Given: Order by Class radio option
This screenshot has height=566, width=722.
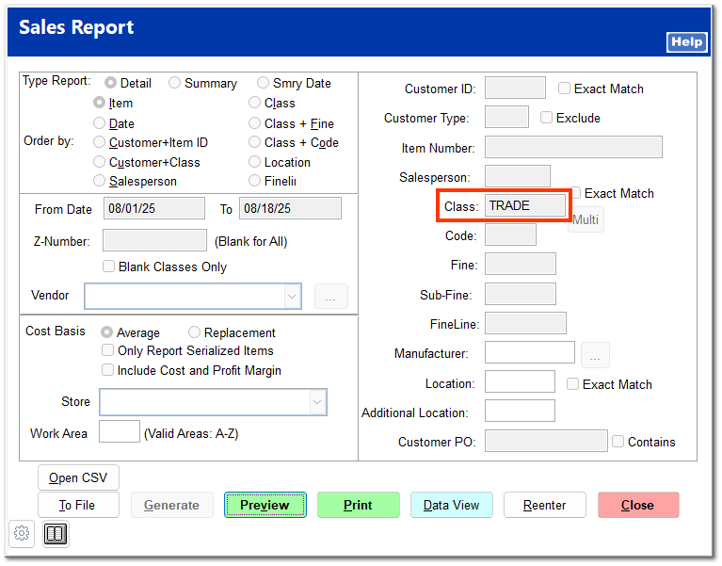Looking at the screenshot, I should pyautogui.click(x=254, y=103).
